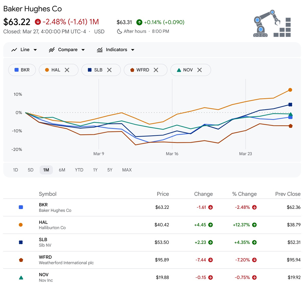Click the % Change column header
The width and height of the screenshot is (307, 289).
pos(244,194)
